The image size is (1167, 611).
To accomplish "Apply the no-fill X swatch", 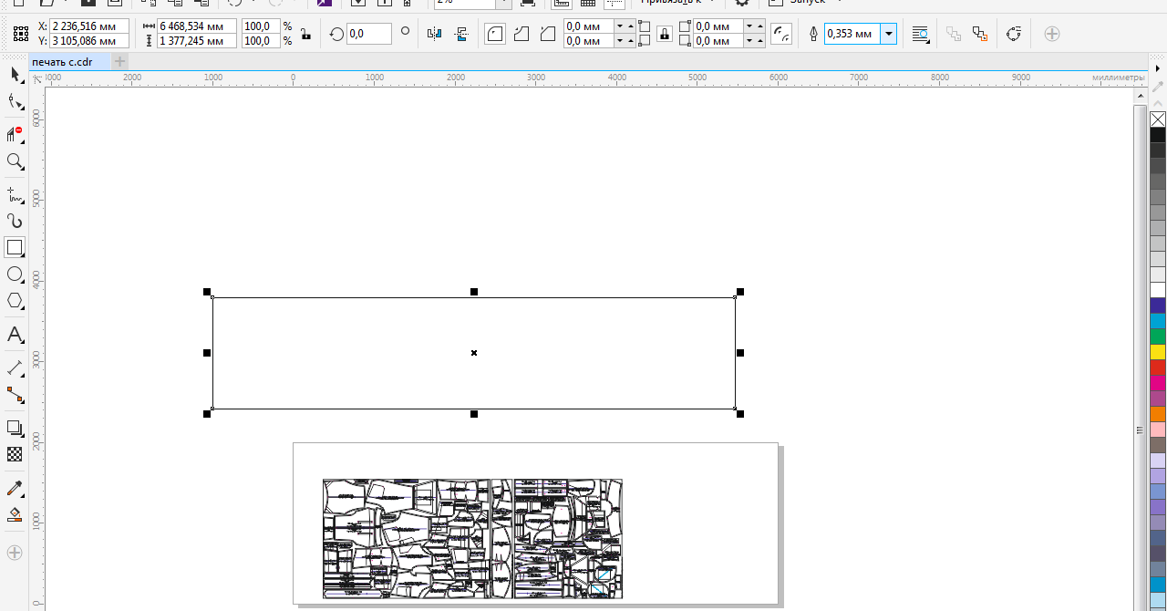I will coord(1158,119).
